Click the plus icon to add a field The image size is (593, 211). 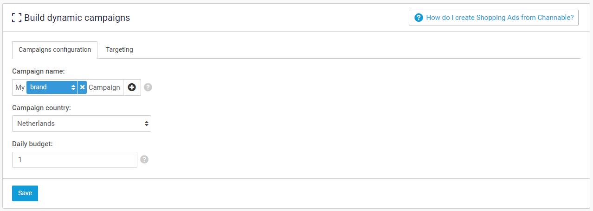point(132,87)
